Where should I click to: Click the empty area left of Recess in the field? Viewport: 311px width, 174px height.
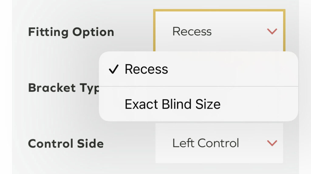point(163,31)
